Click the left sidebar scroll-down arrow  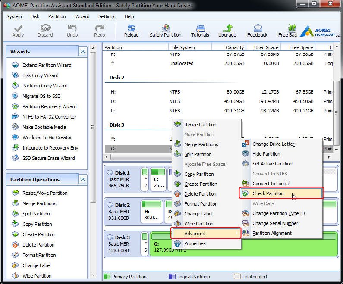93,275
